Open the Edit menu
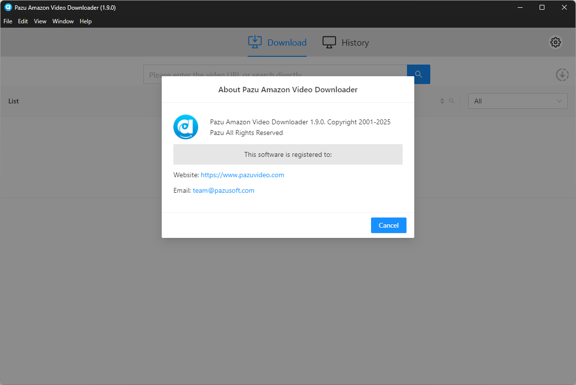Screen dimensions: 576x385 (23, 21)
